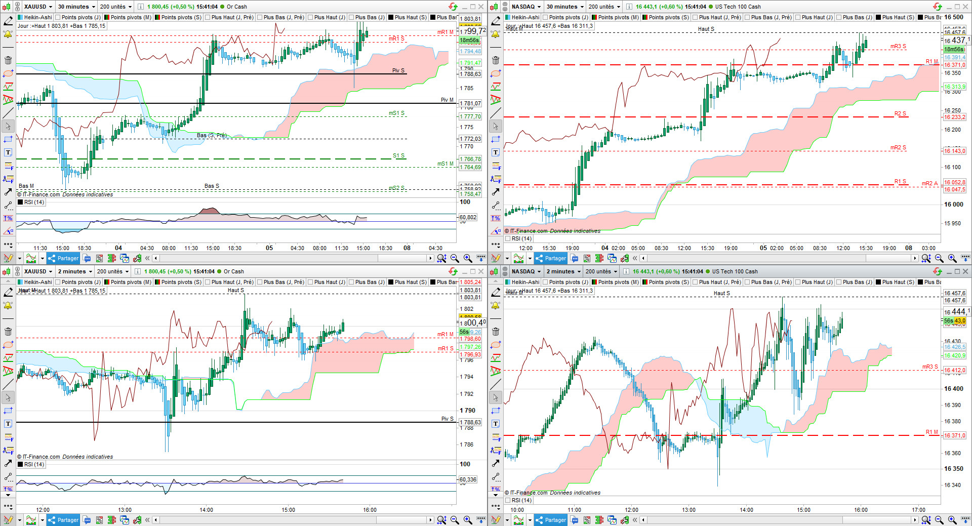
Task: Pick ellipse drawing tool on XAUUSD 30 minutes chart
Action: [8, 74]
